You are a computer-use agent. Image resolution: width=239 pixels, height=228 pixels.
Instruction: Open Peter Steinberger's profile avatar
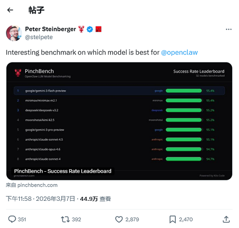coord(14,33)
